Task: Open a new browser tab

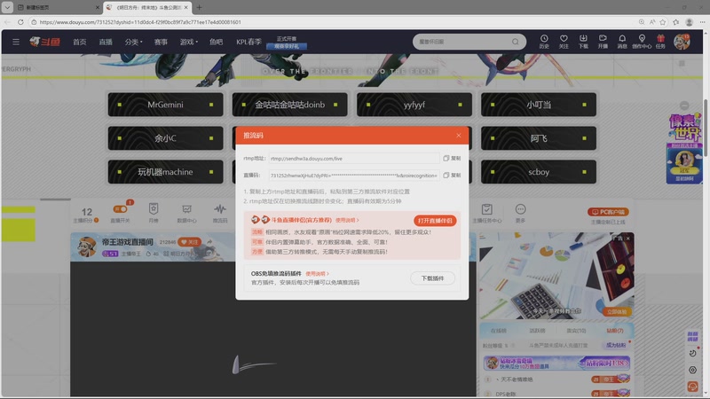Action: (x=199, y=7)
